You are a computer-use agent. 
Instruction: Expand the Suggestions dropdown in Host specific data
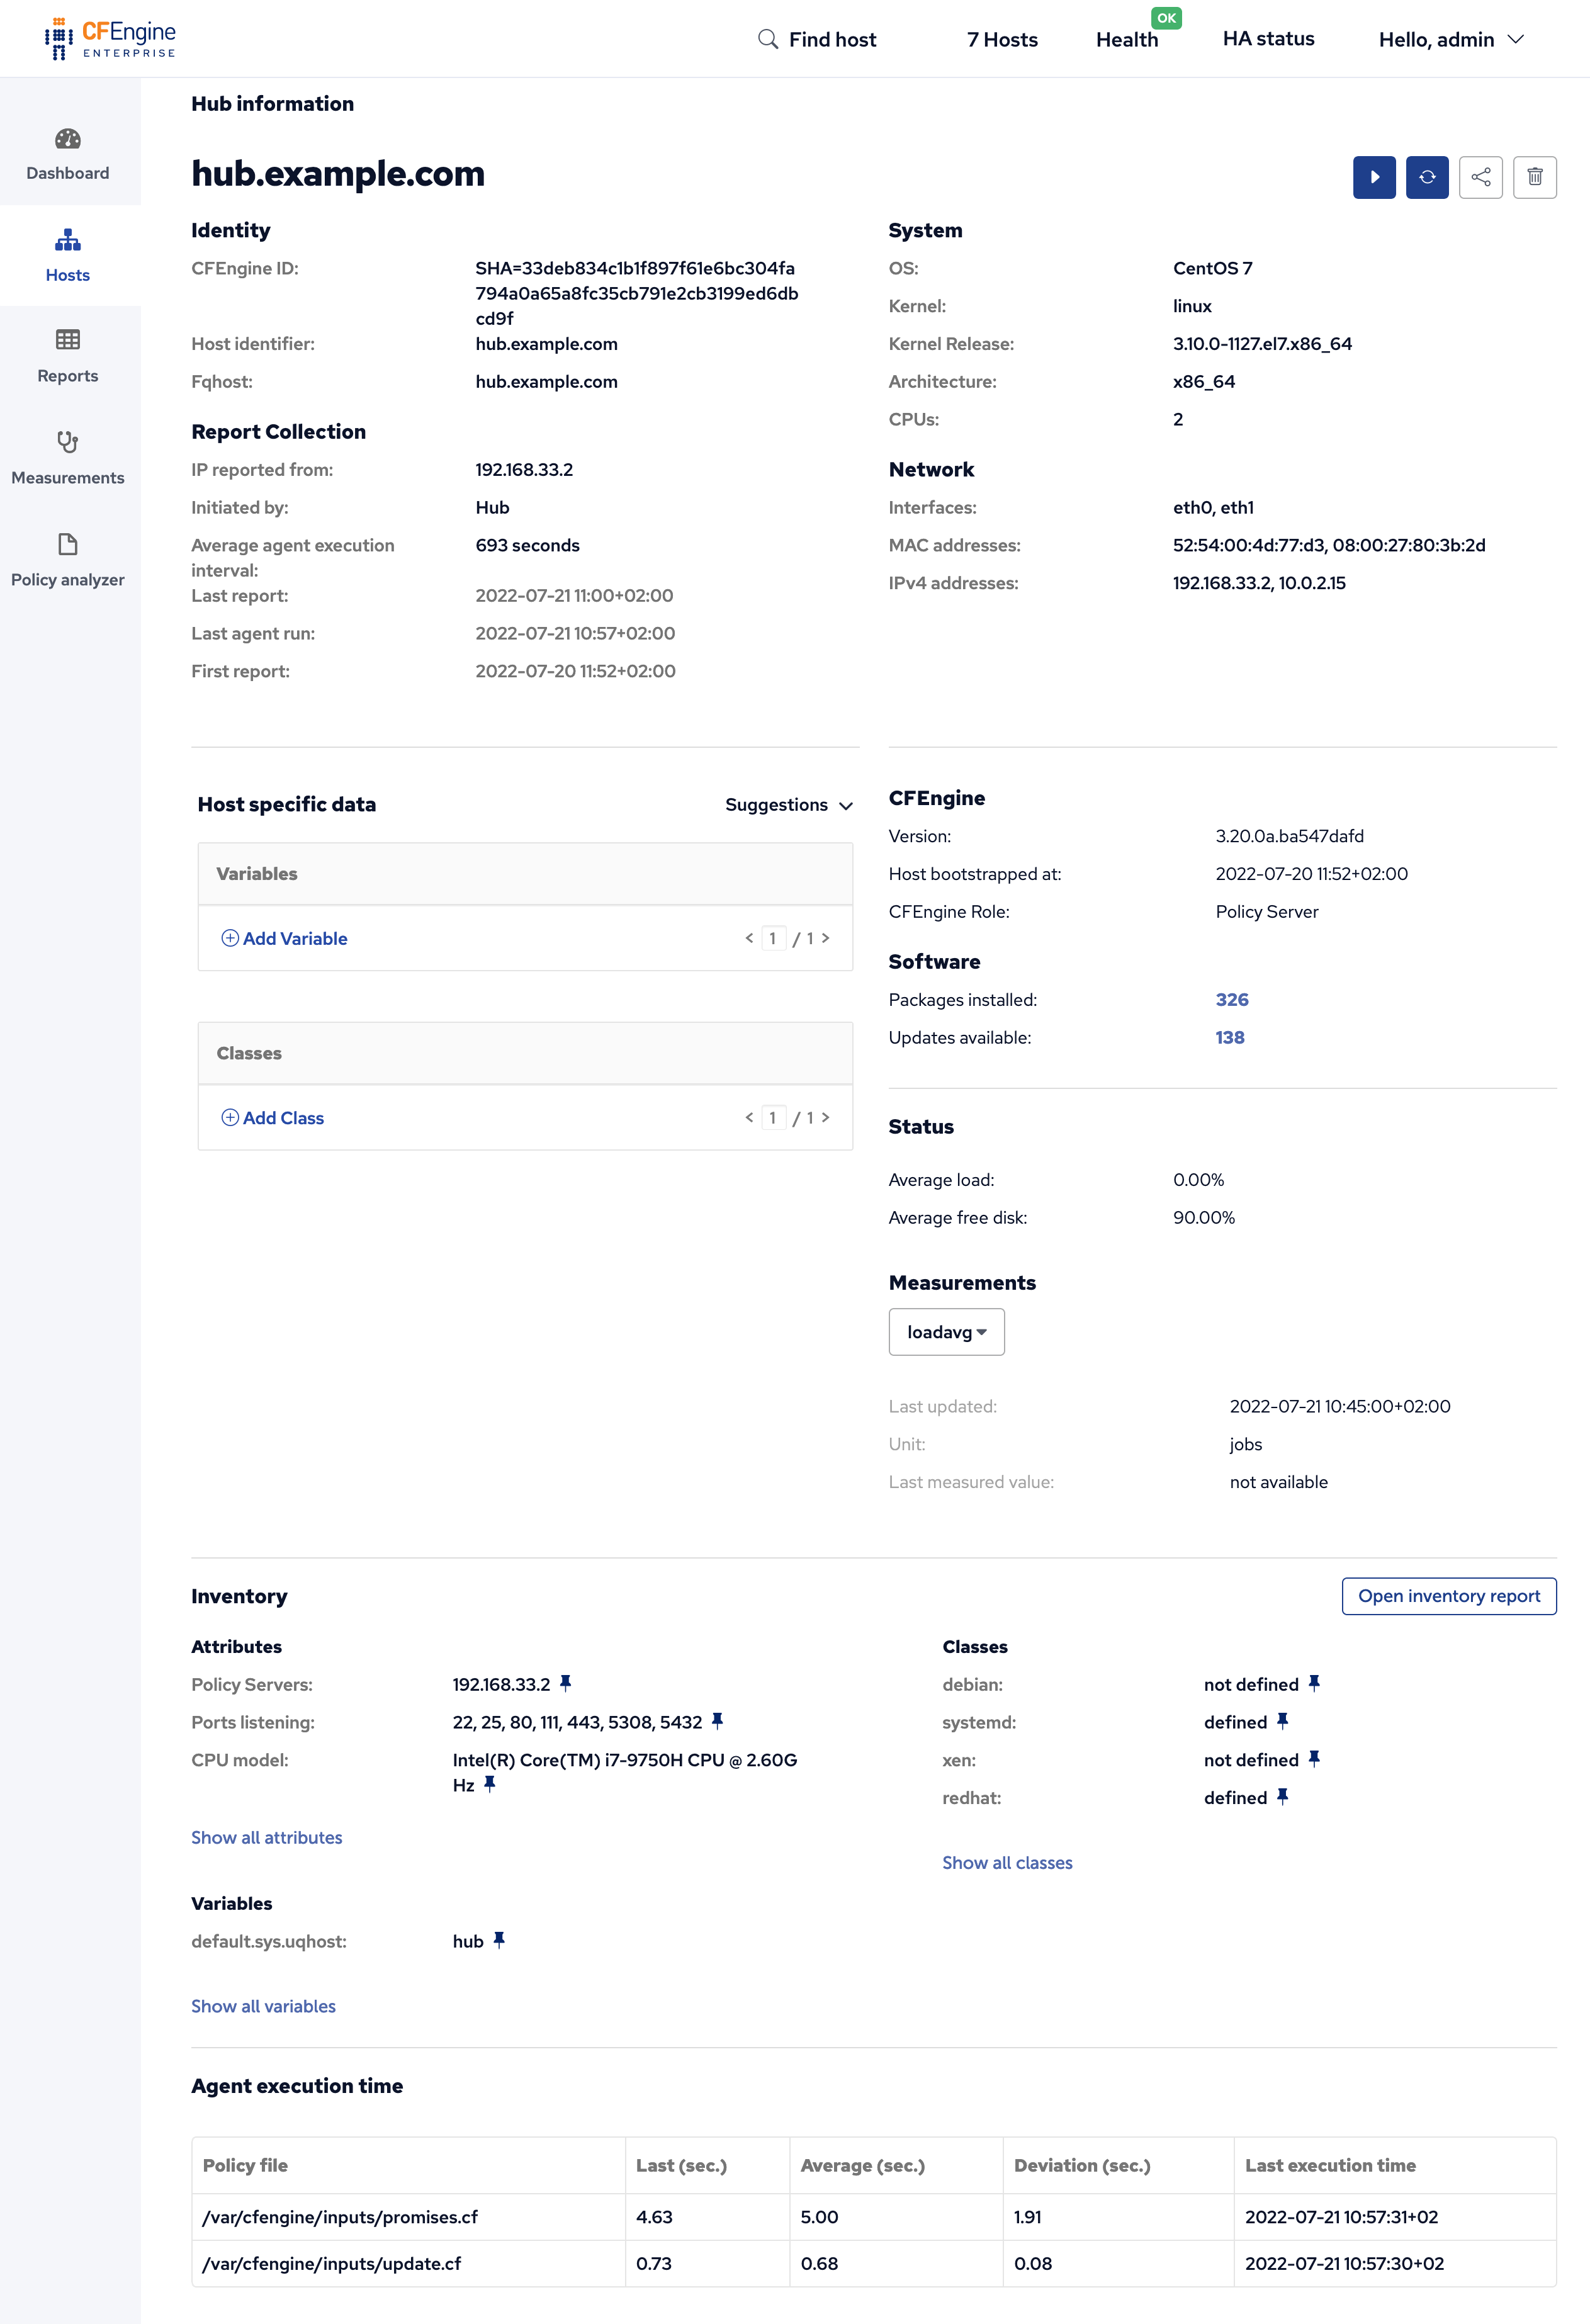coord(789,805)
